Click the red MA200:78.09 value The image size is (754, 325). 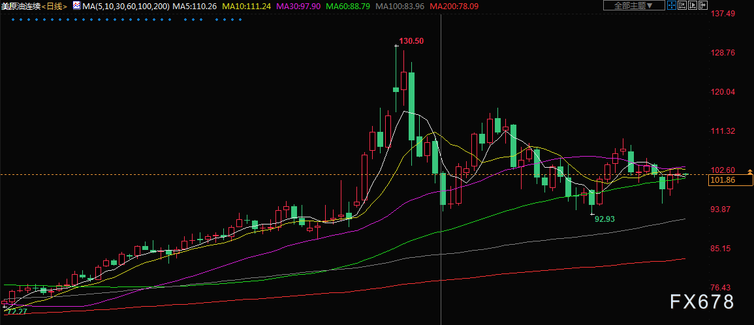454,7
